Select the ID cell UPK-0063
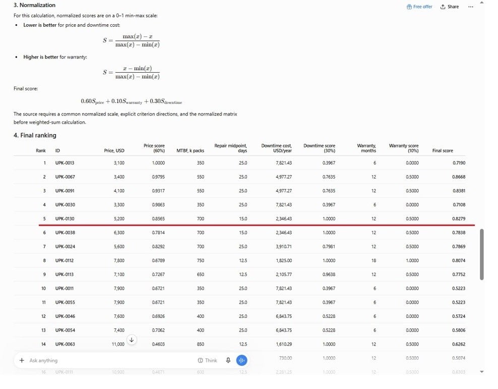Viewport: 498px width, 389px height. (x=65, y=344)
